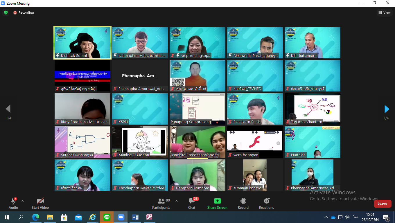The image size is (395, 223).
Task: Start recording with the Record button
Action: pos(243,203)
